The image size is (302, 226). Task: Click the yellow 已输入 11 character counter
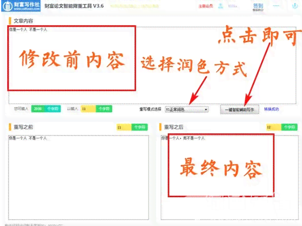pos(88,109)
